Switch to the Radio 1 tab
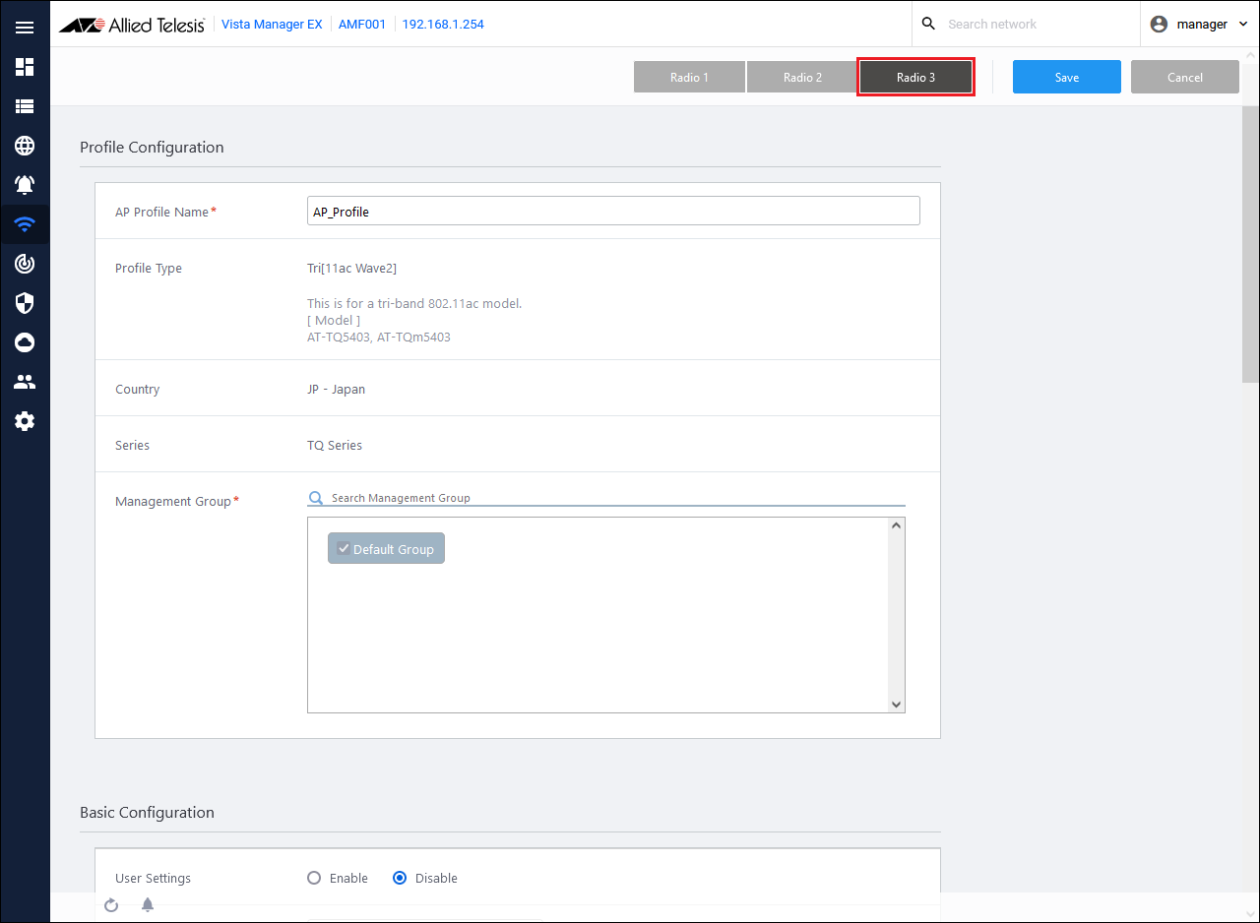 coord(689,77)
